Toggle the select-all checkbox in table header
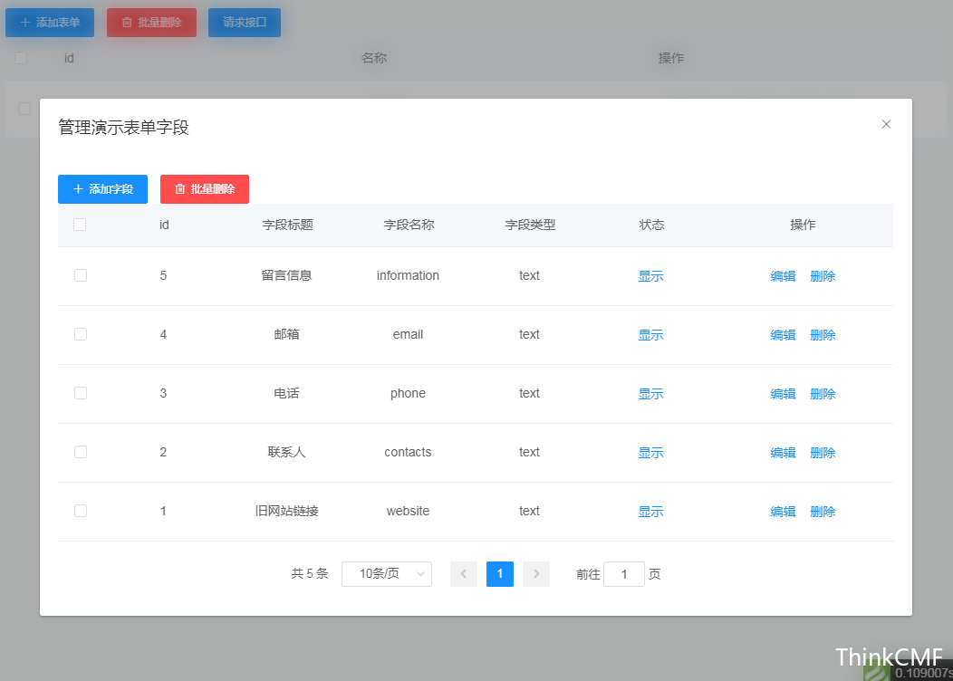Image resolution: width=953 pixels, height=681 pixels. point(80,225)
